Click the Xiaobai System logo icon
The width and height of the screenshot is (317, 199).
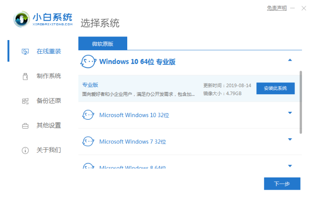point(21,19)
